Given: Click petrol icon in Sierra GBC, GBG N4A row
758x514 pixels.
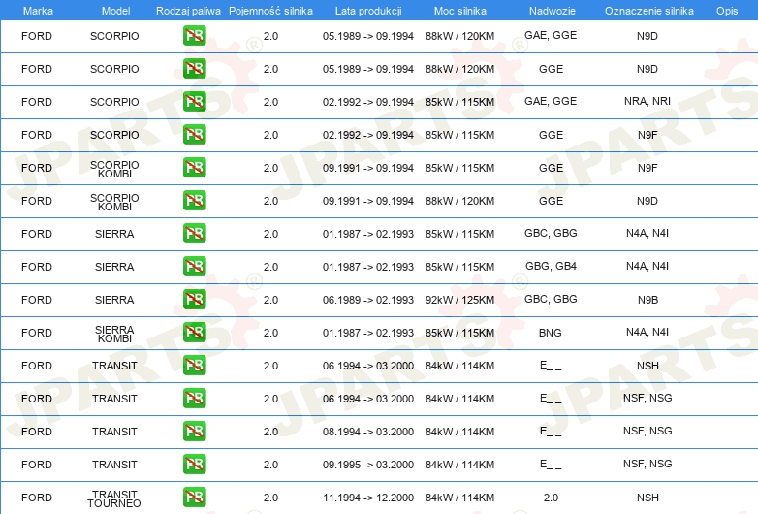Looking at the screenshot, I should [194, 233].
